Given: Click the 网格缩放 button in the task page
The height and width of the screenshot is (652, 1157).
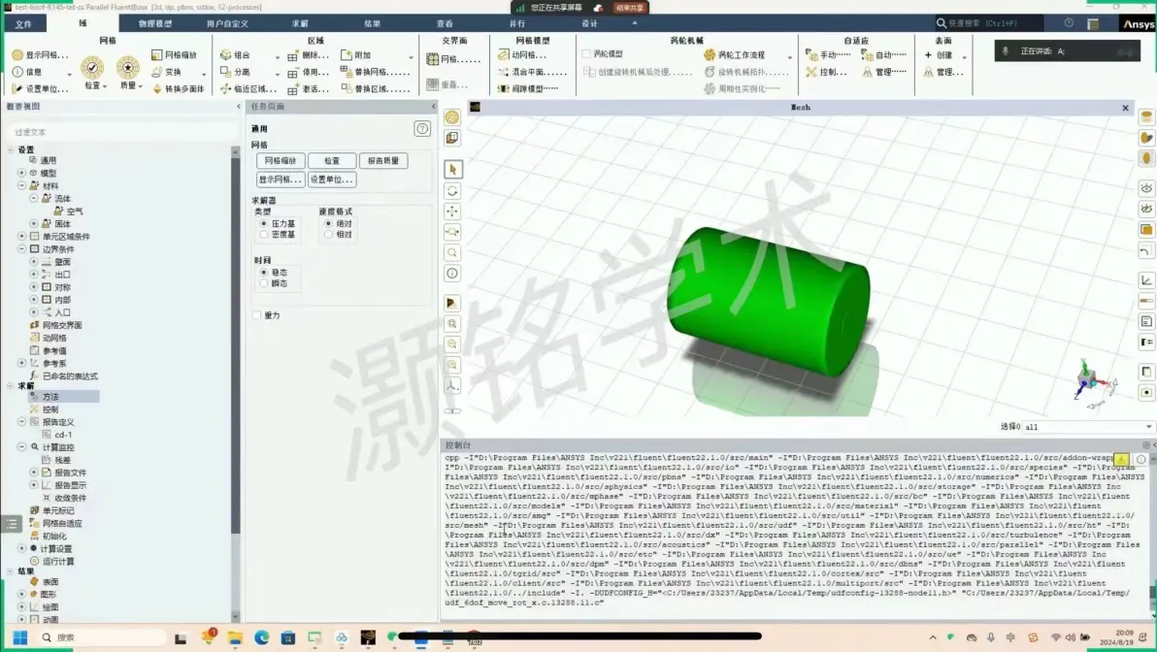Looking at the screenshot, I should click(x=281, y=161).
